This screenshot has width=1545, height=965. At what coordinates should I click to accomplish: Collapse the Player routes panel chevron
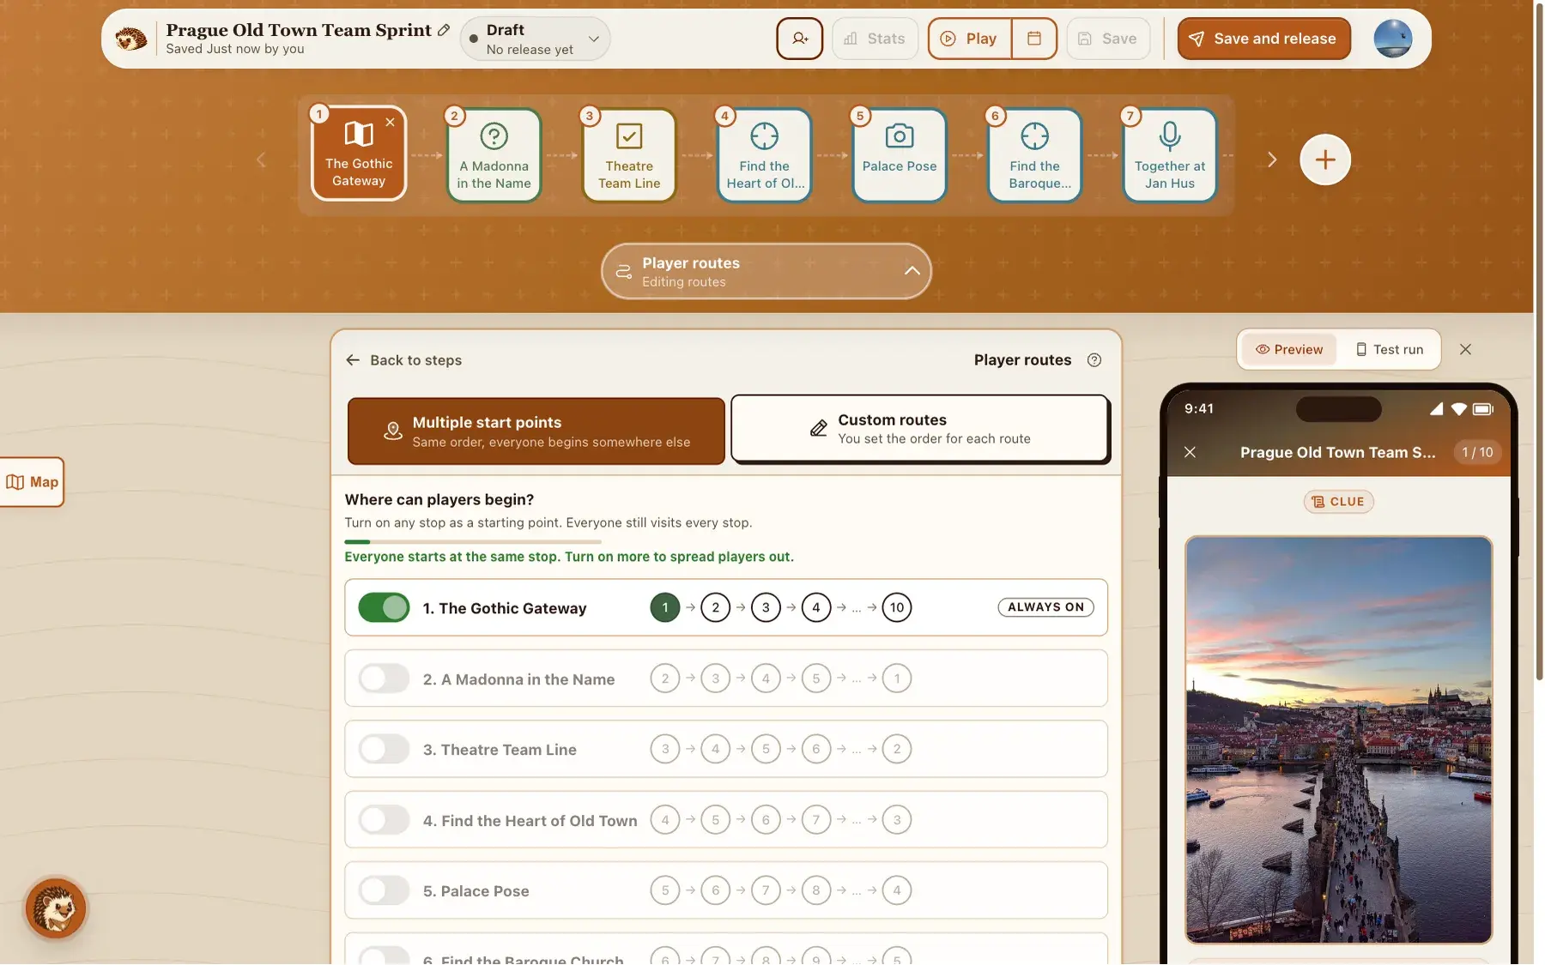[912, 271]
